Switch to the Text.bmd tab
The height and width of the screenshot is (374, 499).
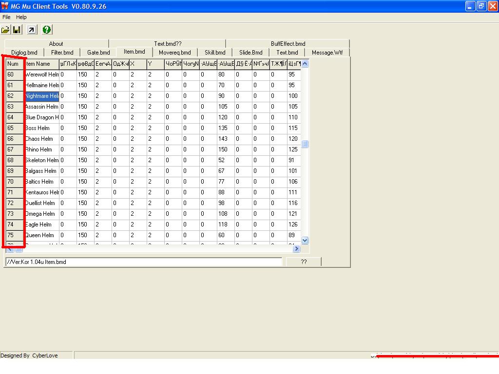point(287,53)
